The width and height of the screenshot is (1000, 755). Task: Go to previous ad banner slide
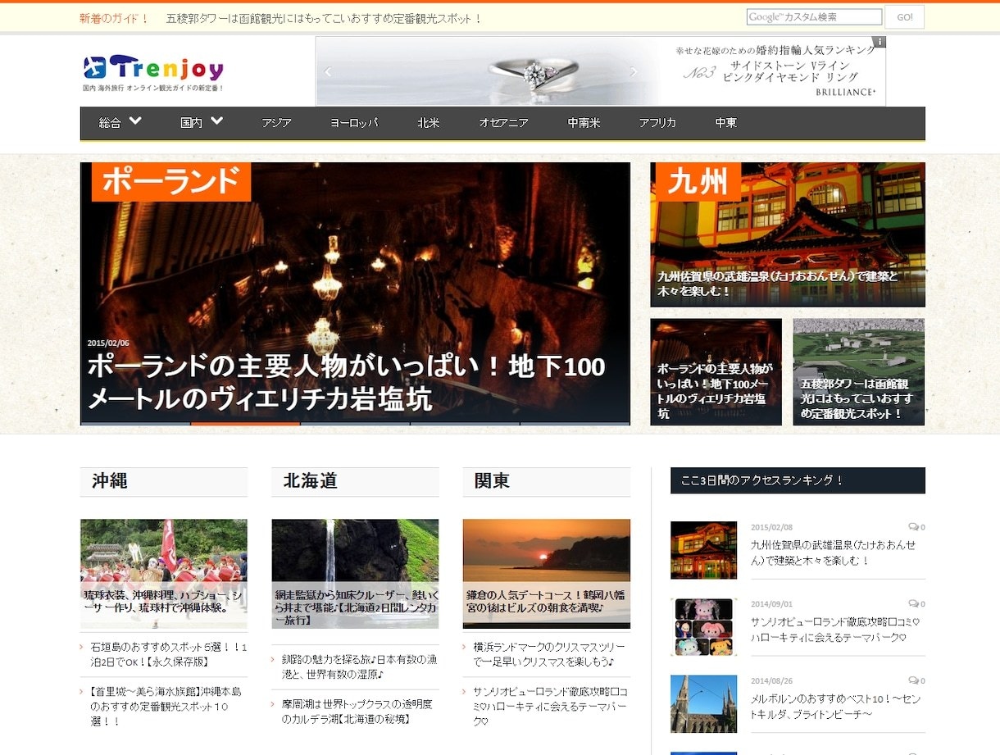click(x=328, y=72)
